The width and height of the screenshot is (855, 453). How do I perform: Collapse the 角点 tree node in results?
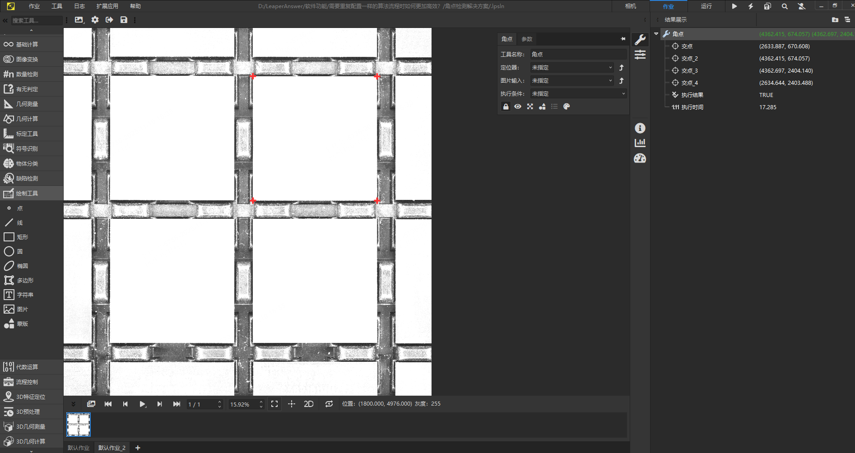click(x=656, y=34)
